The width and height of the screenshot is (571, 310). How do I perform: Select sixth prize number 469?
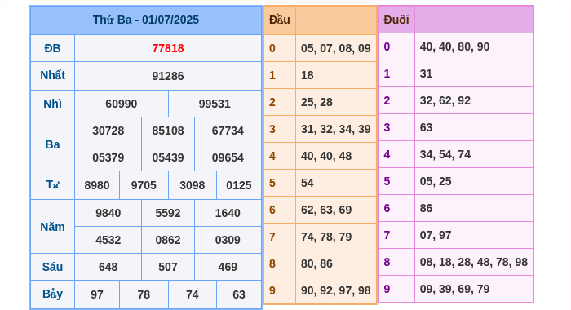pyautogui.click(x=228, y=267)
